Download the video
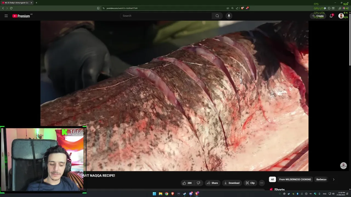Image resolution: width=351 pixels, height=197 pixels. 232,183
